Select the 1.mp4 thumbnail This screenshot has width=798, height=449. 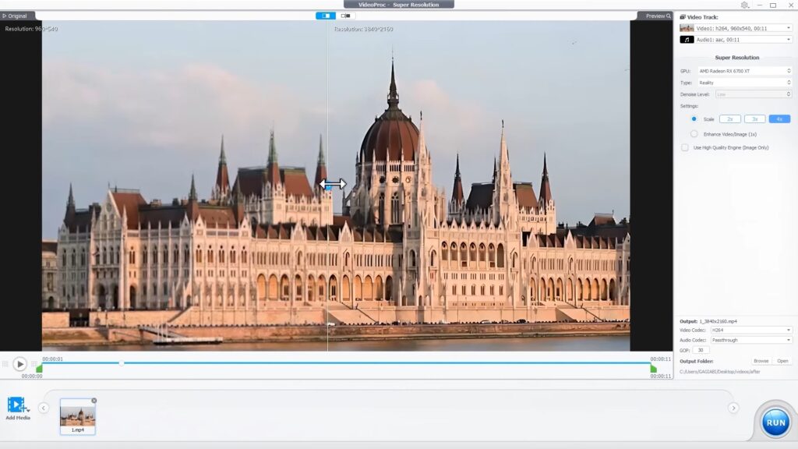coord(77,415)
